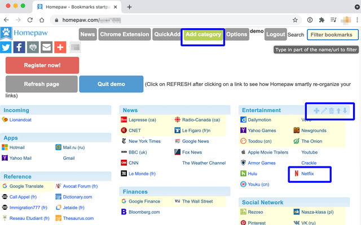Click the Homepaw paw logo
This screenshot has width=361, height=225.
(x=6, y=33)
